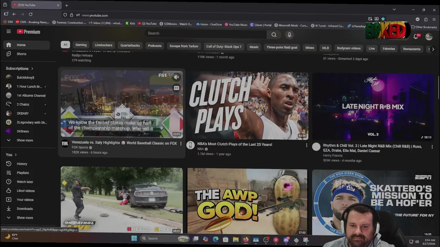
Task: Open the YouTube Music bookmark
Action: tap(236, 25)
